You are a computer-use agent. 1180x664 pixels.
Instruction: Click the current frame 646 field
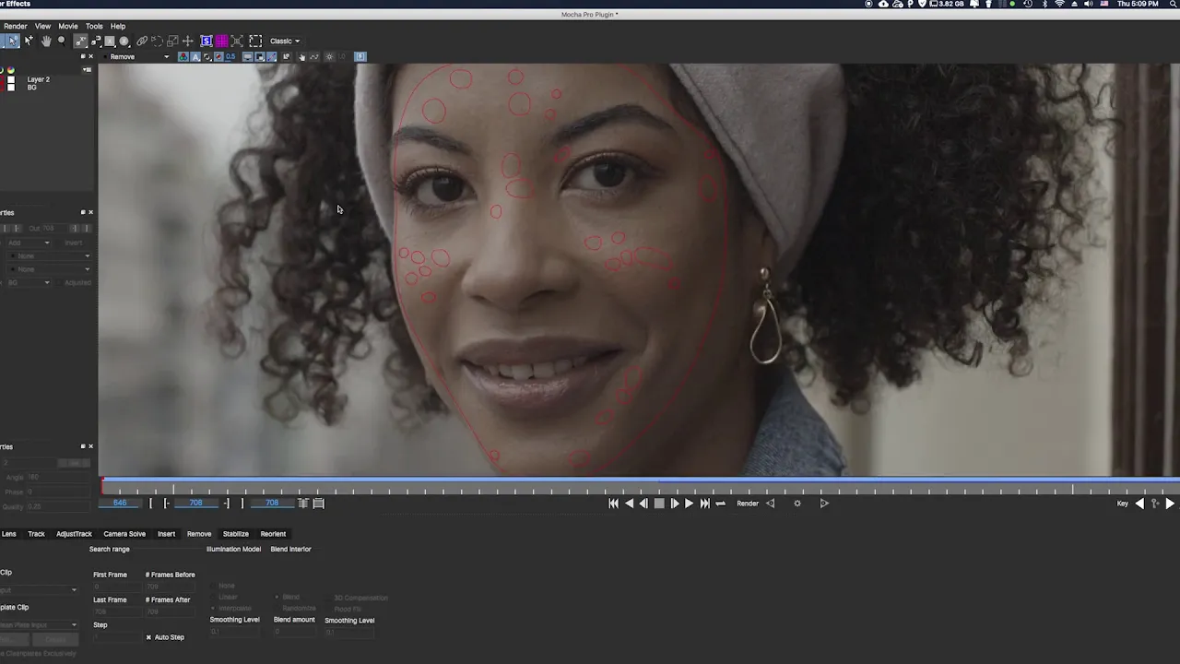tap(120, 504)
